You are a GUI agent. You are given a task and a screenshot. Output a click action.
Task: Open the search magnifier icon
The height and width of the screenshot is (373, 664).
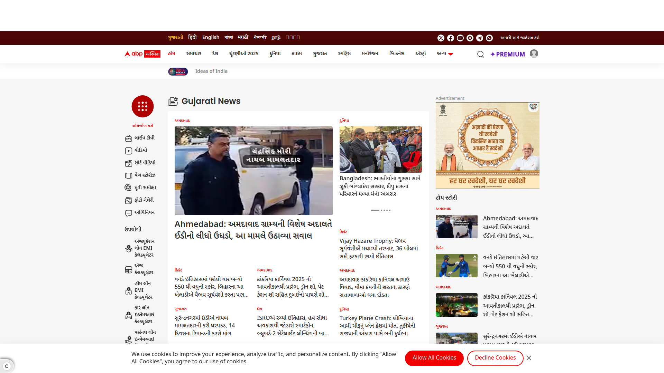pyautogui.click(x=481, y=54)
